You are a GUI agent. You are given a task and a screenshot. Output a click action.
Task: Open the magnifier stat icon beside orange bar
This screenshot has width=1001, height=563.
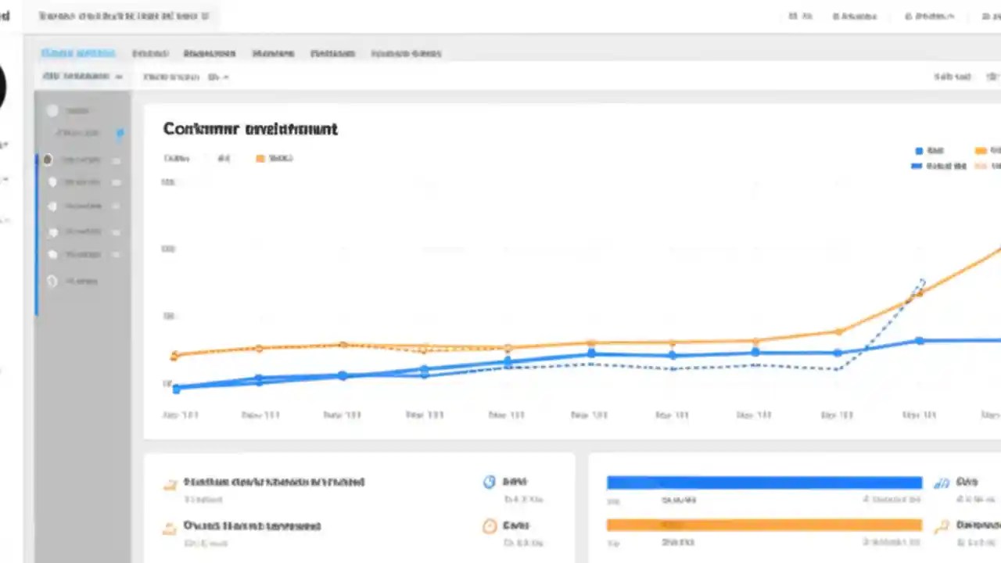pos(943,525)
